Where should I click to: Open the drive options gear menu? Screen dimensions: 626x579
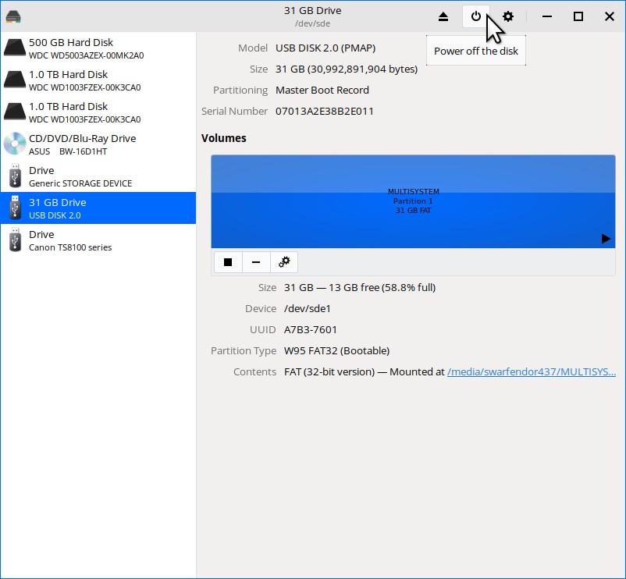[x=508, y=16]
